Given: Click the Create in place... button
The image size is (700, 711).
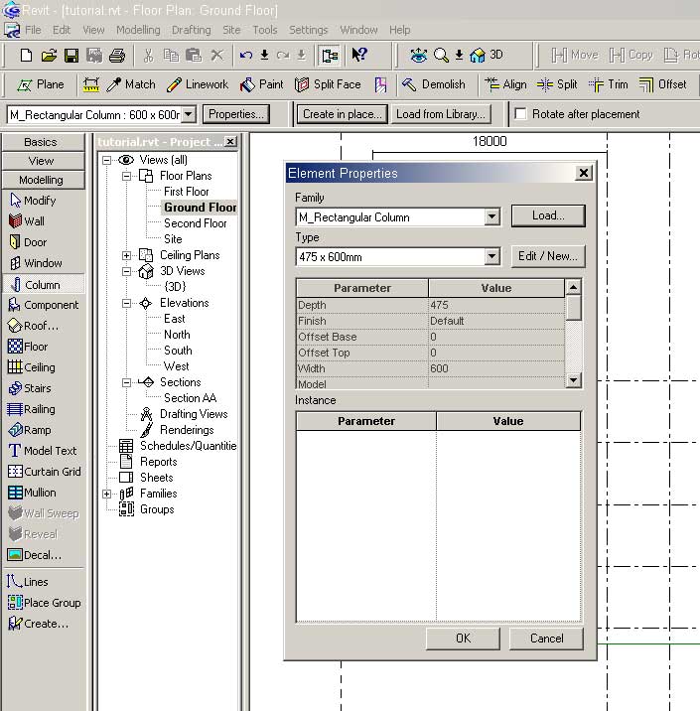Looking at the screenshot, I should click(343, 114).
